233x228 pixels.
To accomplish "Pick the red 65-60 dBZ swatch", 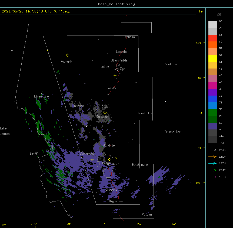I will [x=212, y=38].
